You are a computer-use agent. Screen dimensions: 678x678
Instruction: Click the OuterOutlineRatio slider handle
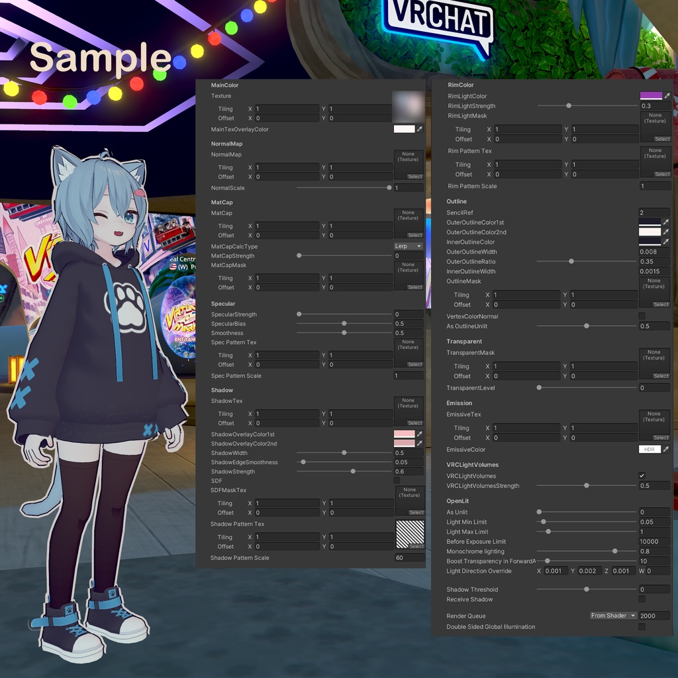point(571,261)
